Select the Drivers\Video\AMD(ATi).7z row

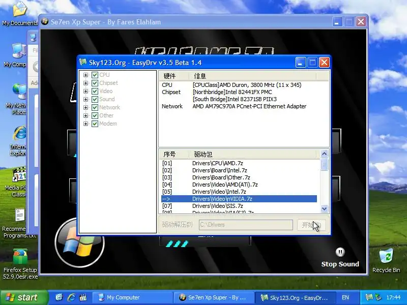tap(239, 185)
